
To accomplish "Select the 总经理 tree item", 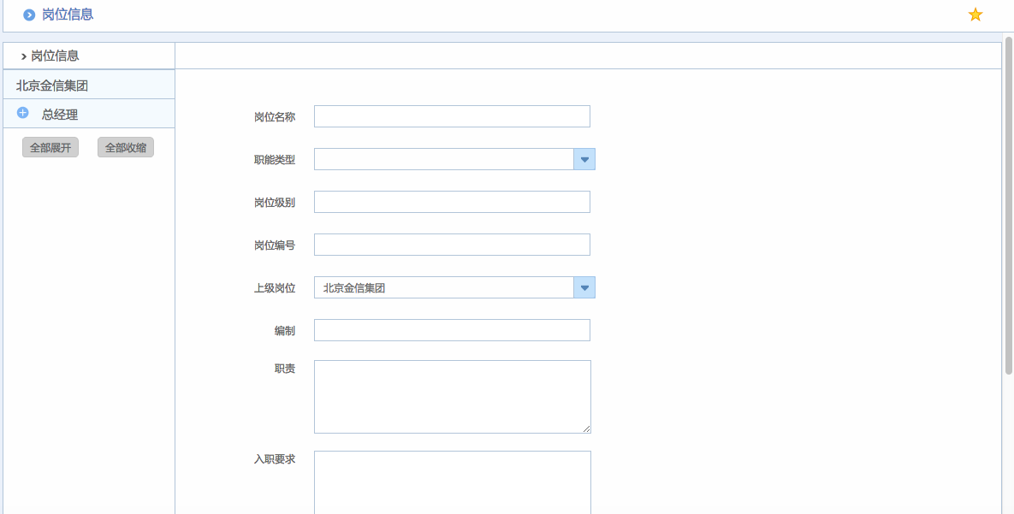I will tap(60, 115).
